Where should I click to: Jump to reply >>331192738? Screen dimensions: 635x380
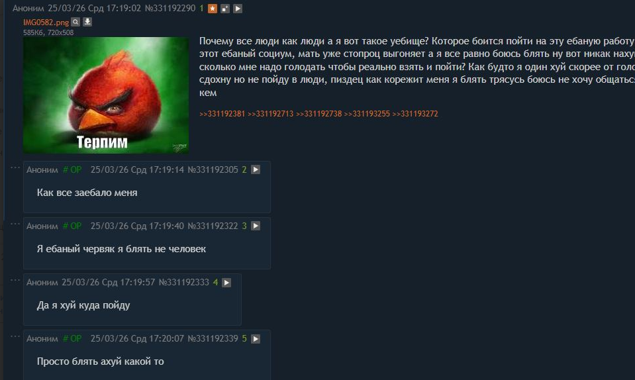318,114
